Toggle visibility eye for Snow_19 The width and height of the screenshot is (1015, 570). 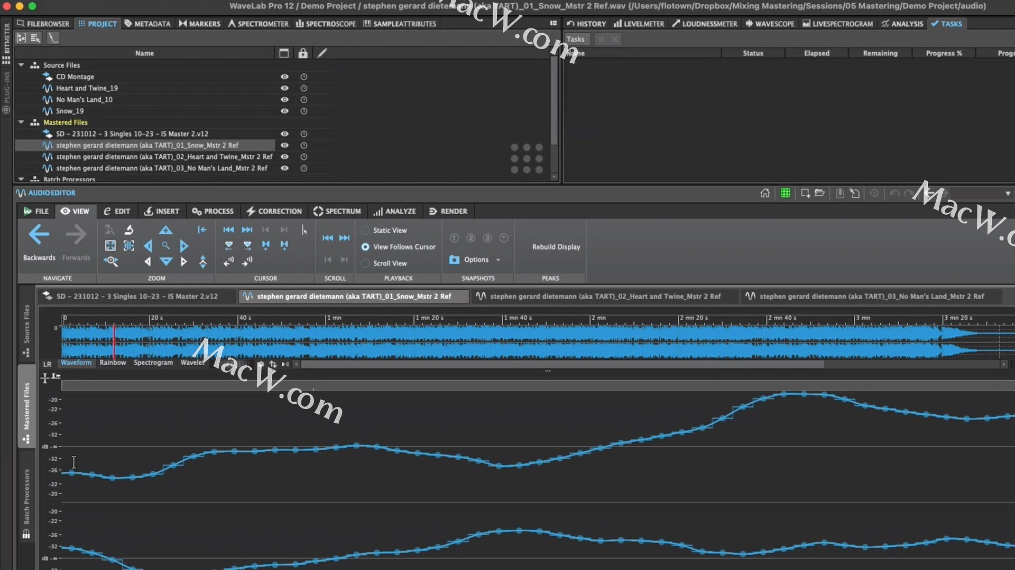pyautogui.click(x=284, y=111)
